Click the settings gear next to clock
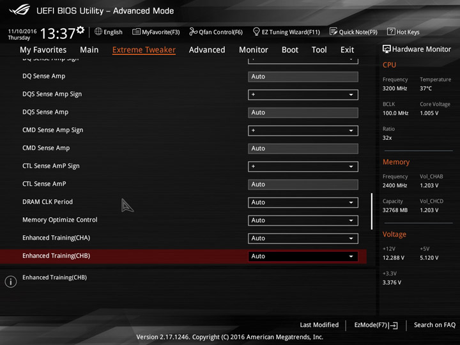Image resolution: width=460 pixels, height=345 pixels. (x=80, y=30)
